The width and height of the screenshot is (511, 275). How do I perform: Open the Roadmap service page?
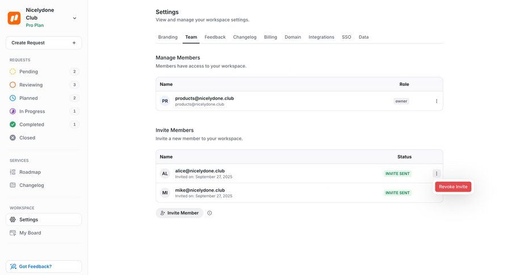pyautogui.click(x=30, y=172)
